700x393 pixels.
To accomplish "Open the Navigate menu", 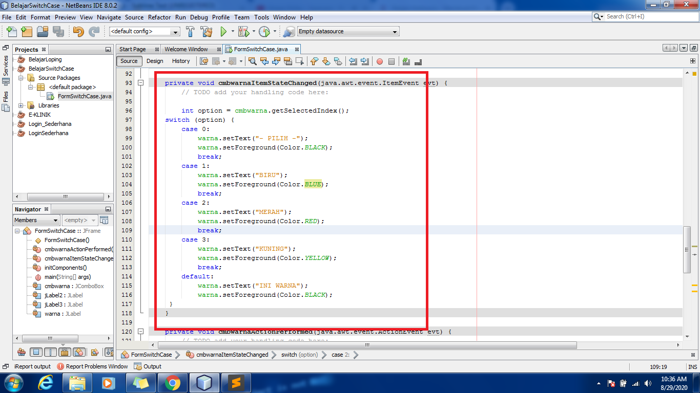I will [x=109, y=17].
